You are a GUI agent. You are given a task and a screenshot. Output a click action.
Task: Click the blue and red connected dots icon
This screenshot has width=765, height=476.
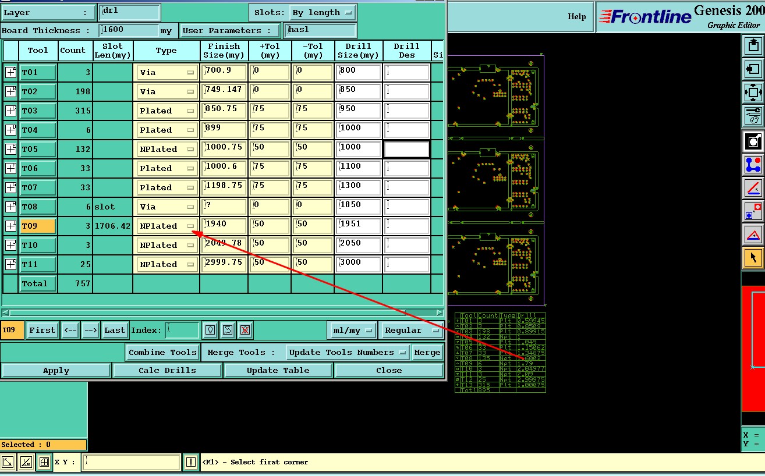[753, 164]
